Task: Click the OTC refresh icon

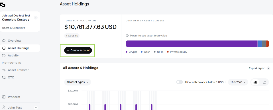Action: [x=4, y=78]
